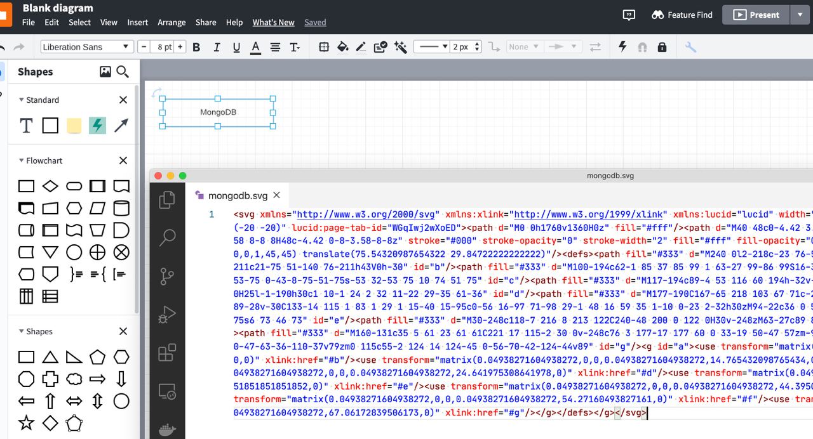This screenshot has height=439, width=813.
Task: Open the fill color bucket tool
Action: (342, 47)
